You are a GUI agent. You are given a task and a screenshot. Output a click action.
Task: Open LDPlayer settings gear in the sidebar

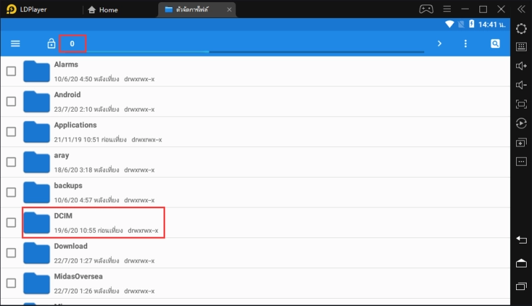(521, 29)
